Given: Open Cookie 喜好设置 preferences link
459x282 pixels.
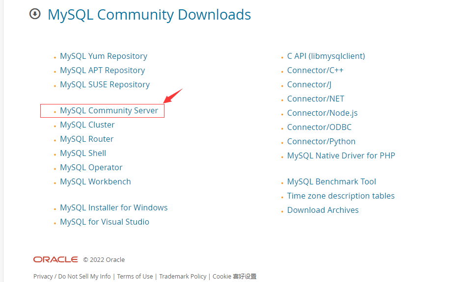Looking at the screenshot, I should 235,277.
